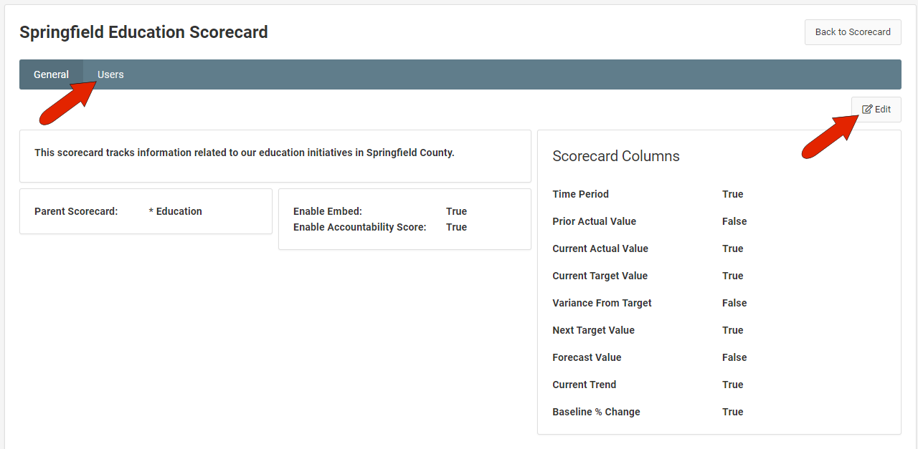This screenshot has height=449, width=918.
Task: Click the Enable Accountability Score True value
Action: tap(456, 227)
